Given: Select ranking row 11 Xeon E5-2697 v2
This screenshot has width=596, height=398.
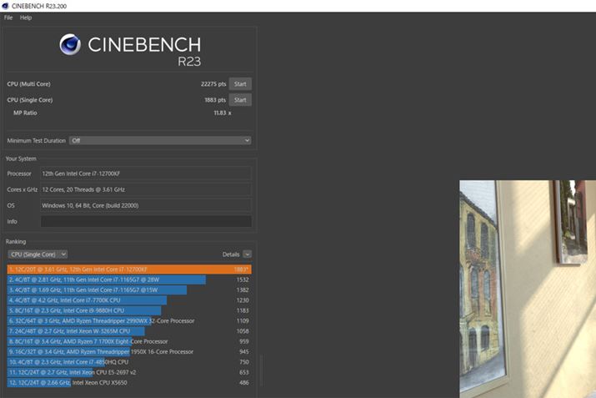Looking at the screenshot, I should pos(129,372).
